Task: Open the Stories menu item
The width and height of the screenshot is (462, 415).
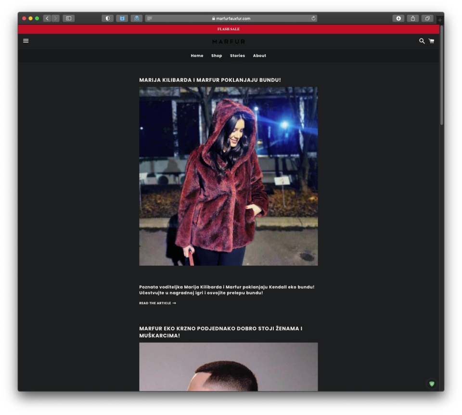Action: coord(237,55)
